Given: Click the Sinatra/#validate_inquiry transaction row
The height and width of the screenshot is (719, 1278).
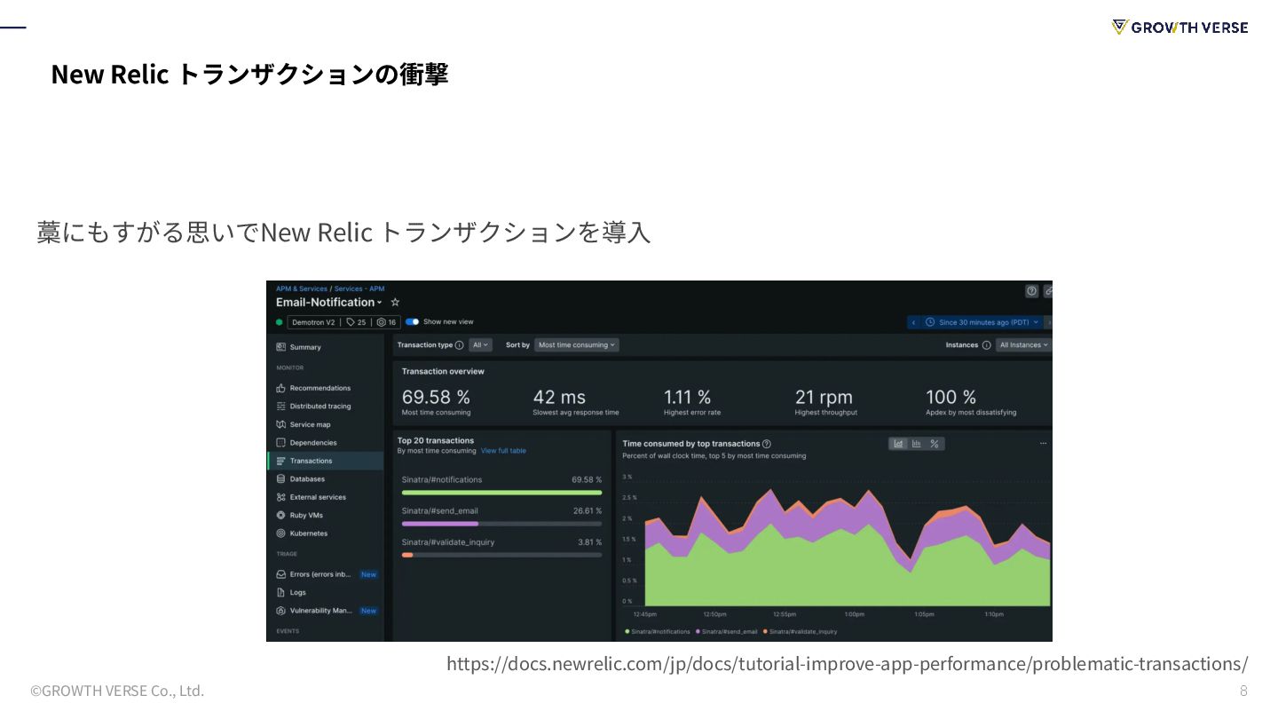Looking at the screenshot, I should click(x=501, y=547).
